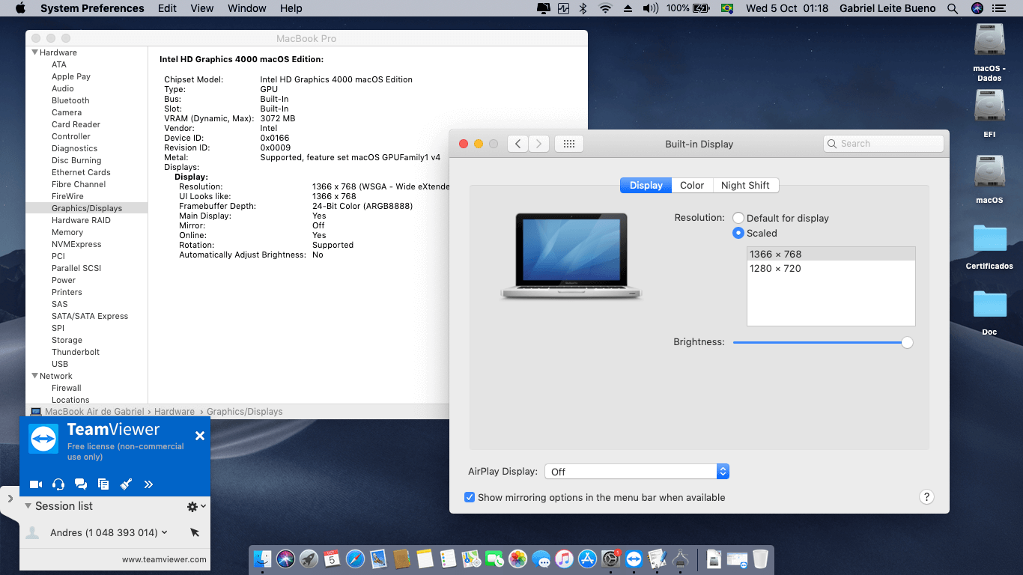Click the remote control cursor icon for Andres
The image size is (1023, 575).
point(195,533)
